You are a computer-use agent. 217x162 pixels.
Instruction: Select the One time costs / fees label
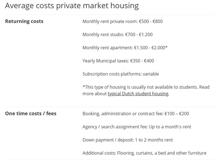tap(31, 114)
